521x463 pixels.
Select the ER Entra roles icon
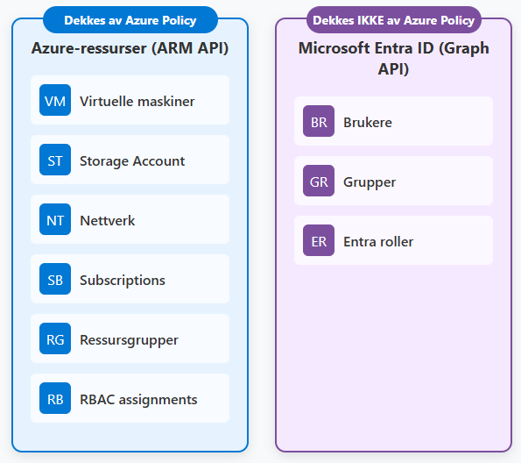[319, 240]
